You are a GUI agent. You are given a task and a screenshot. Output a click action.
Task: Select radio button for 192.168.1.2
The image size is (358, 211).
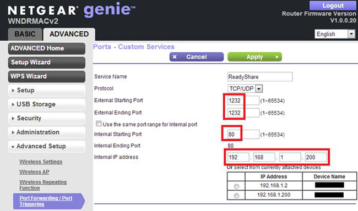236,186
